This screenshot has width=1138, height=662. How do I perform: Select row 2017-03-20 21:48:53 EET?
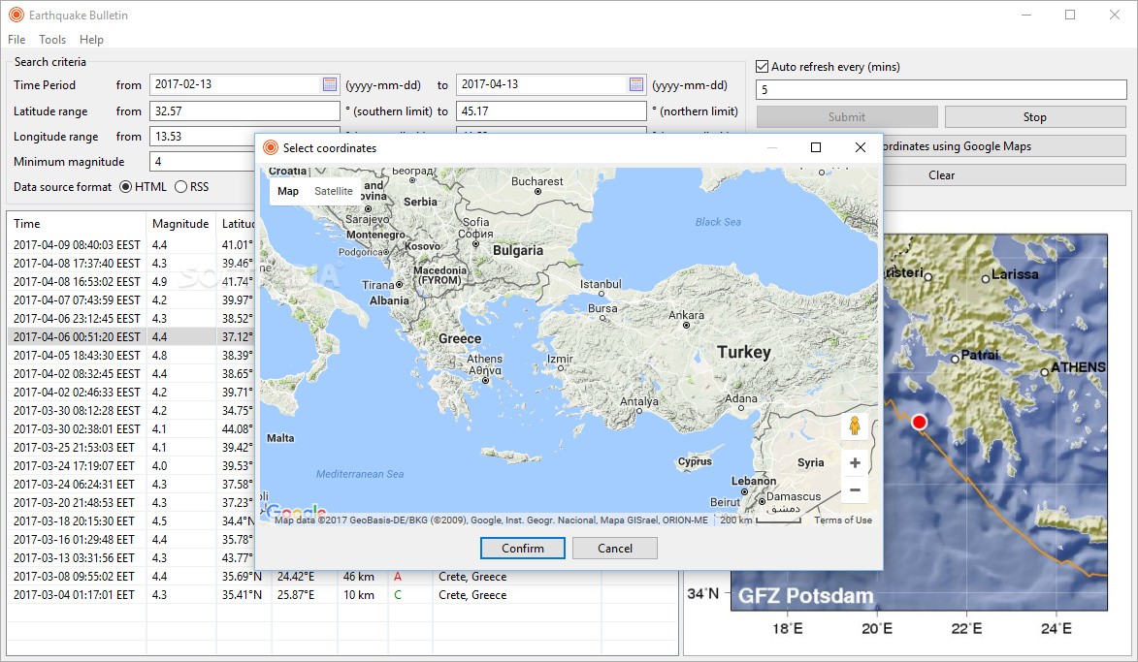click(x=131, y=502)
